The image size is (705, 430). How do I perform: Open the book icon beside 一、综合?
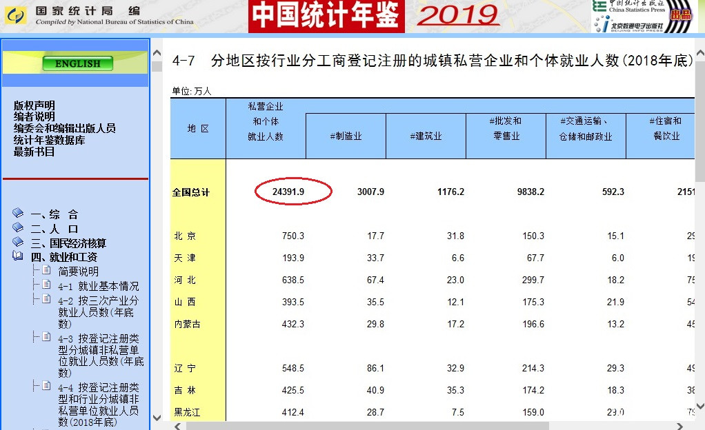coord(18,213)
